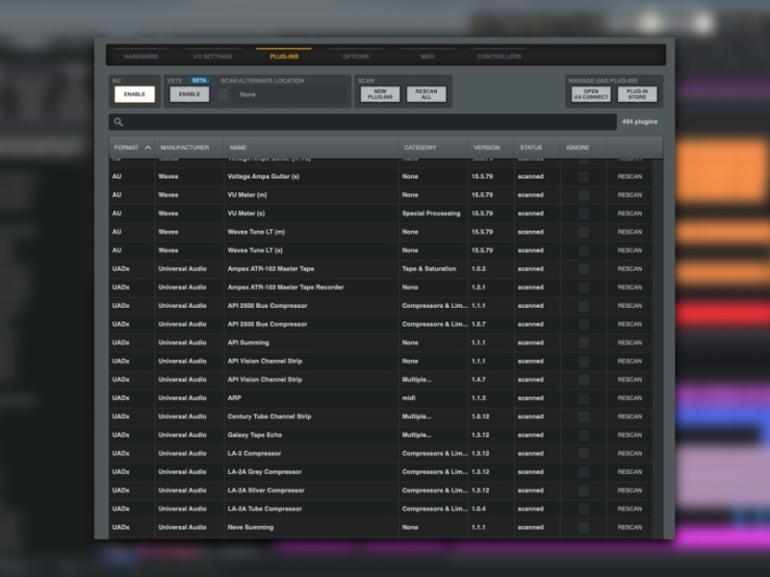Select the LA-2A Silver Compressor name
This screenshot has height=577, width=770.
266,490
